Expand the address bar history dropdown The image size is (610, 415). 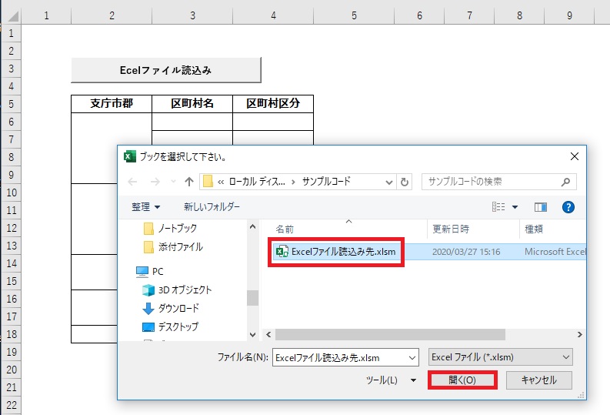point(388,182)
